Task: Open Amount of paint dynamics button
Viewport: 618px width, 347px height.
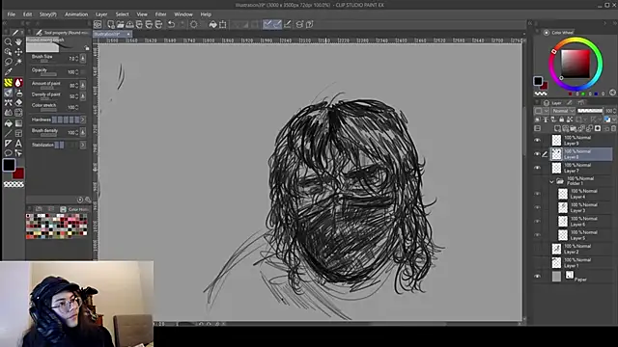Action: click(83, 85)
